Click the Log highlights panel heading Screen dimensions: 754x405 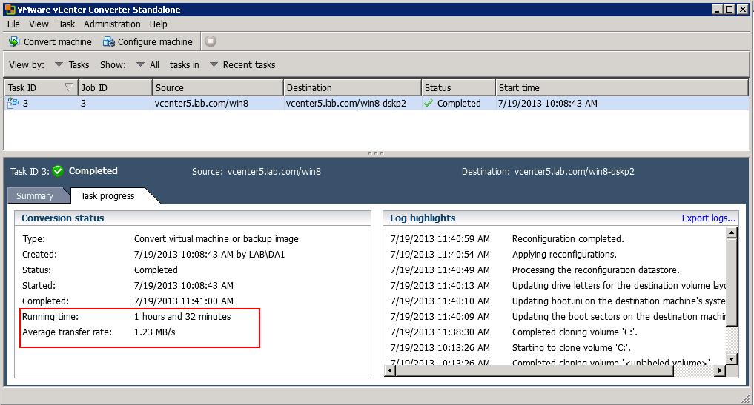click(x=422, y=218)
